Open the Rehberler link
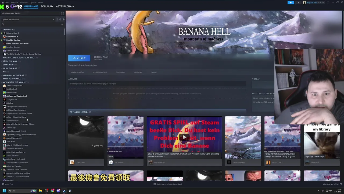 (138, 72)
